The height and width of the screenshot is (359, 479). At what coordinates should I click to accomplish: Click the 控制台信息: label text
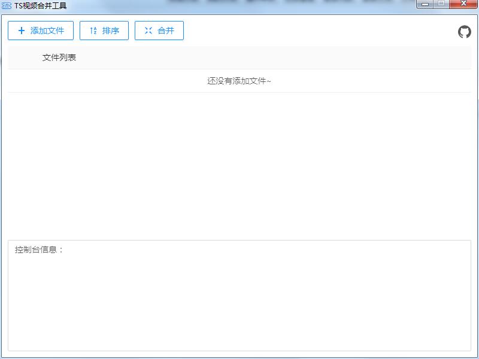(x=39, y=250)
